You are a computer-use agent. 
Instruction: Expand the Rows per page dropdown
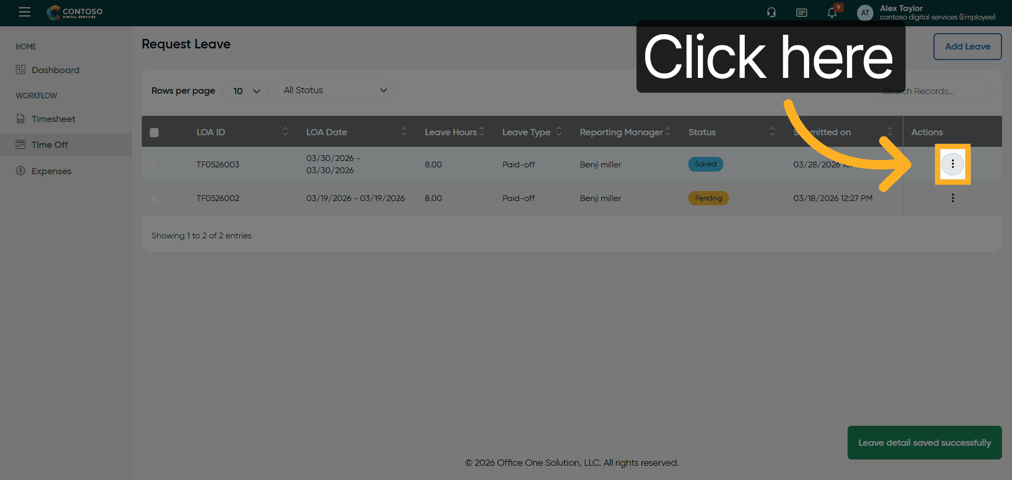pyautogui.click(x=246, y=91)
